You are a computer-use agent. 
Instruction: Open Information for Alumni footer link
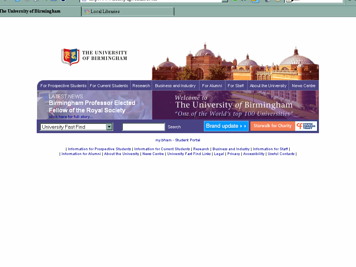pos(81,154)
